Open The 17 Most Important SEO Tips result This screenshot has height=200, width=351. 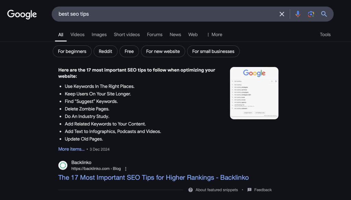pyautogui.click(x=153, y=178)
